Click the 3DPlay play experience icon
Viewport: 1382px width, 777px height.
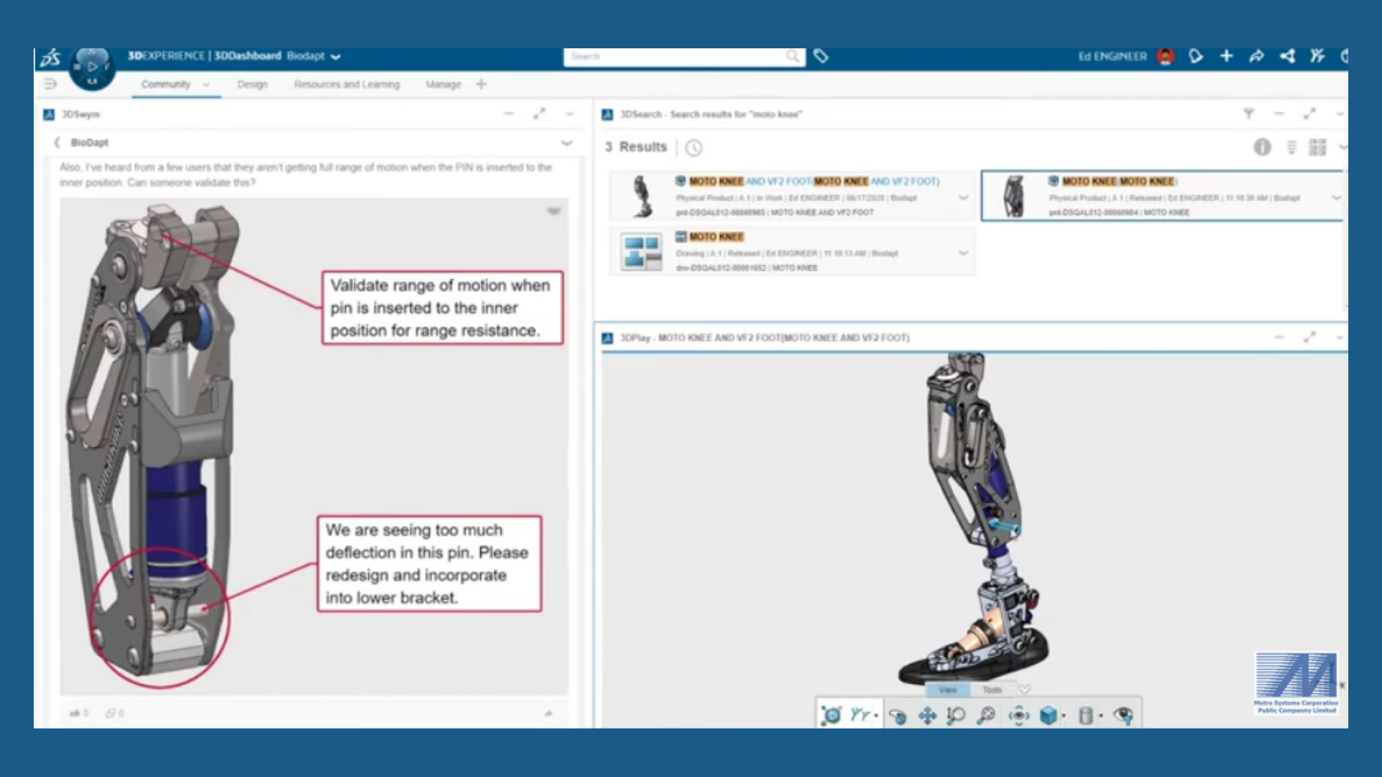pos(831,715)
